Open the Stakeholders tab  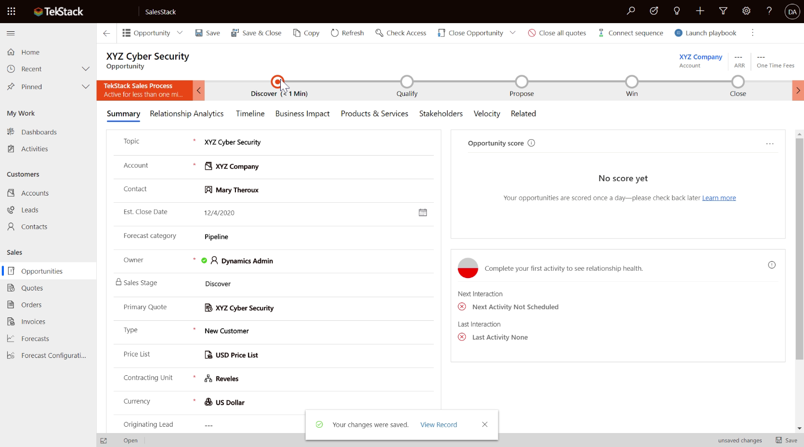click(441, 114)
